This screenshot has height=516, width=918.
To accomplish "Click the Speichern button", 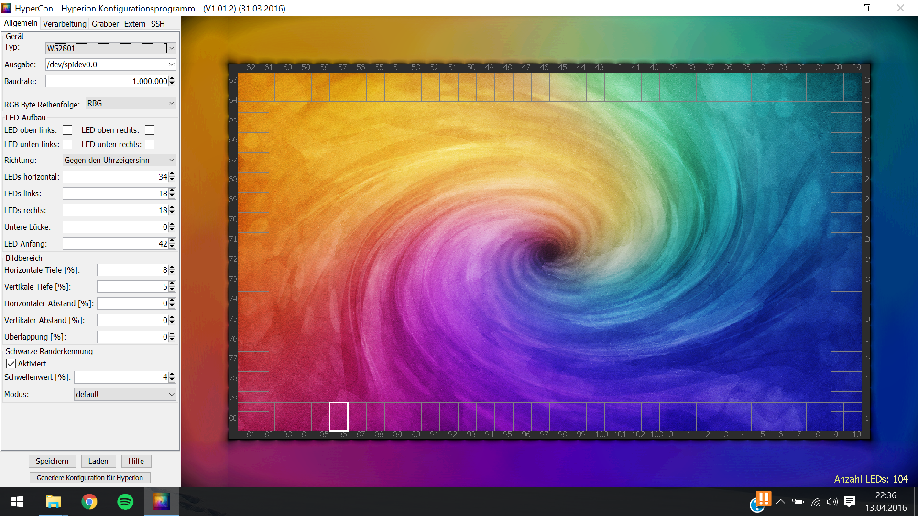I will coord(52,461).
